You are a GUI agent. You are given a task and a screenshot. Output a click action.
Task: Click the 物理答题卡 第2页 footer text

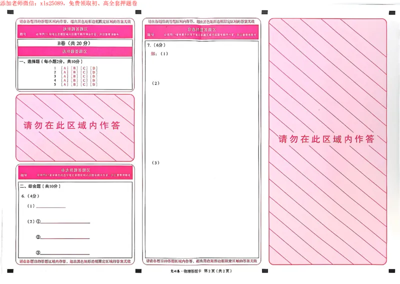200,271
